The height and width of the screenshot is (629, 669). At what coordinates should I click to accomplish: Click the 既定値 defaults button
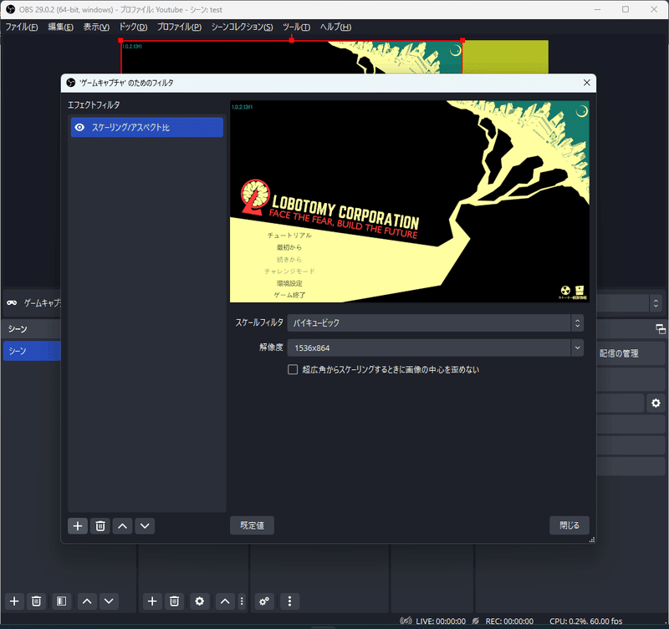coord(253,525)
